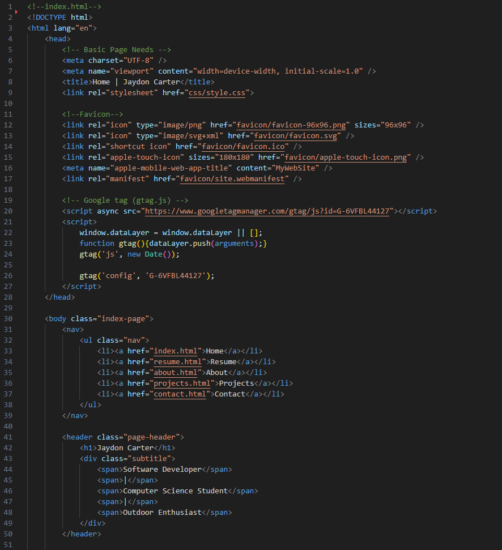Open the index.html navigation link
Image resolution: width=502 pixels, height=550 pixels.
pos(176,351)
